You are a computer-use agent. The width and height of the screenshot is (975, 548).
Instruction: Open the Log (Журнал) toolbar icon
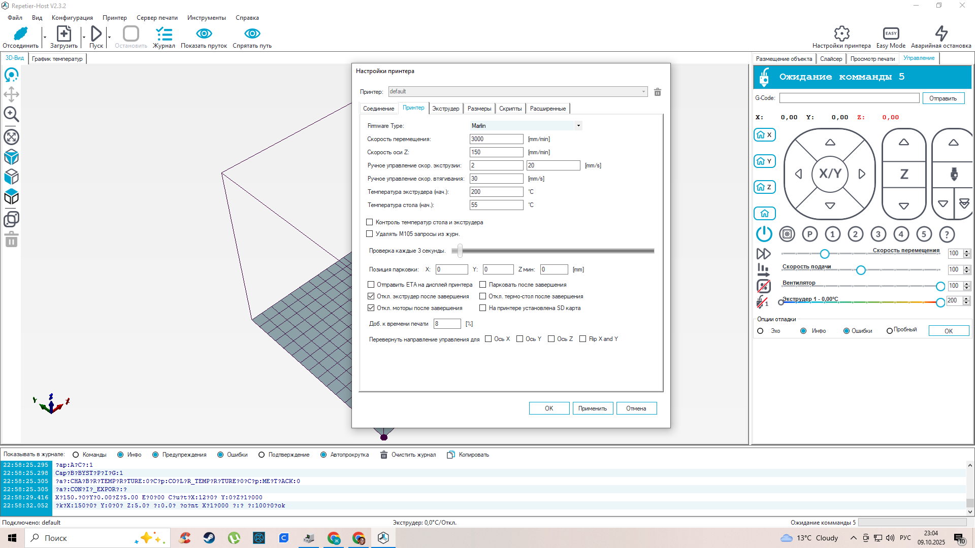coord(164,33)
